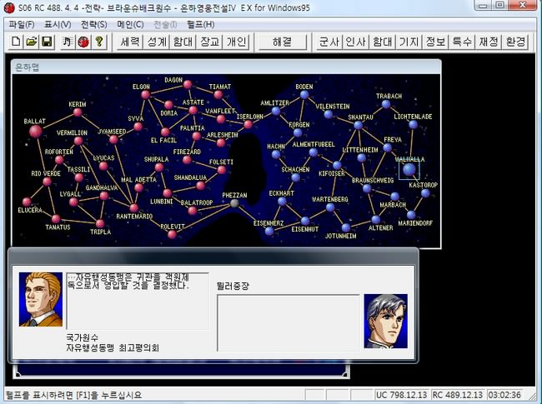This screenshot has height=404, width=542.
Task: Select the RANTEMARIO star system
Action: coord(134,208)
